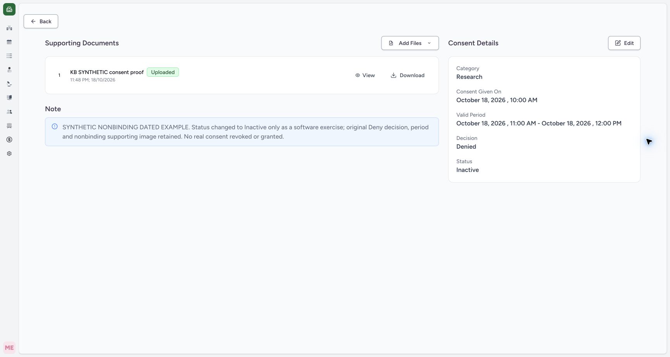Open the waiting-bench sidebar icon
Screen dimensions: 670x357
(9, 126)
